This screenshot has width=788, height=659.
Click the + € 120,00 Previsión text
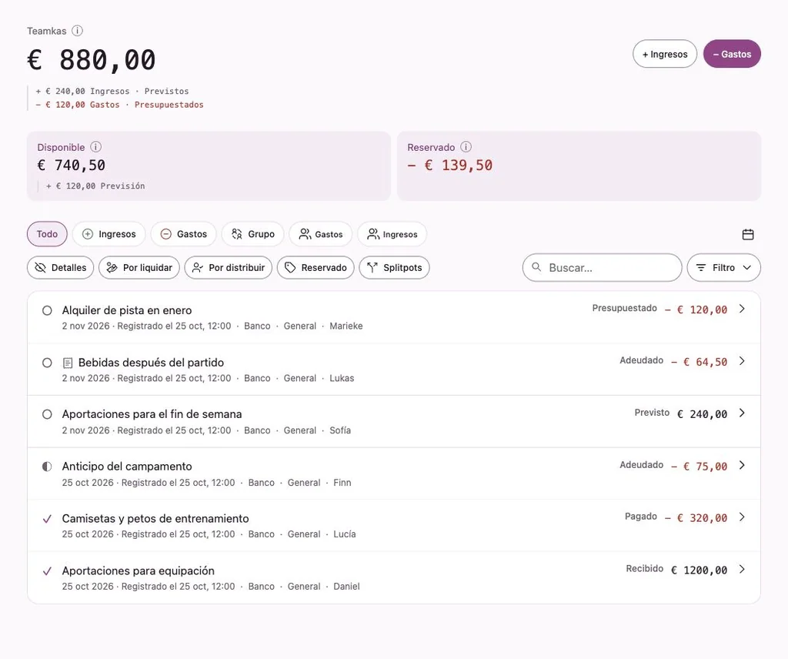coord(95,186)
